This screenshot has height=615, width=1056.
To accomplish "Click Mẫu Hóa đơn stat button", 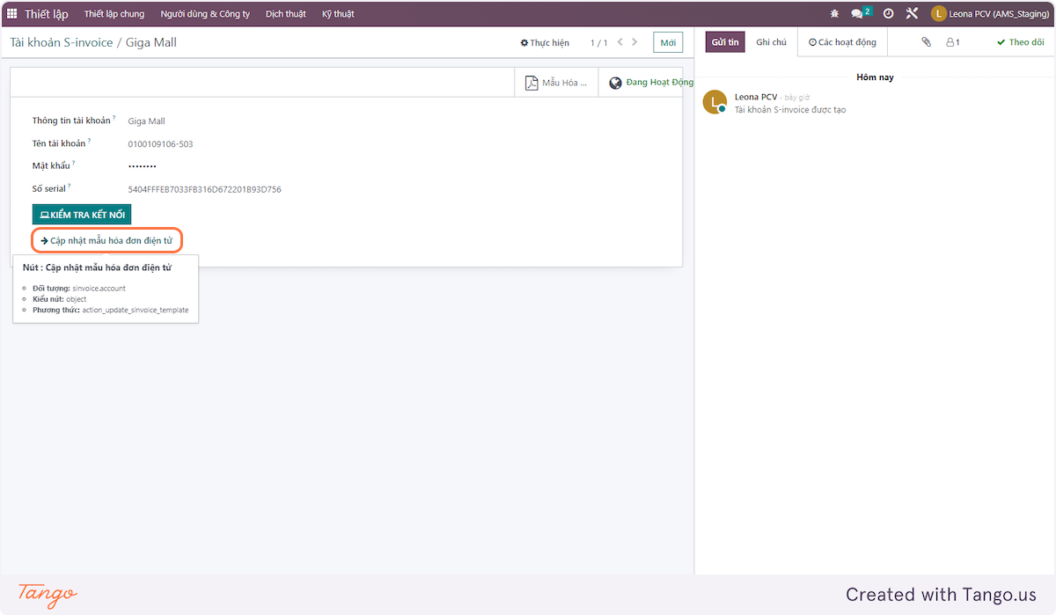I will (556, 83).
